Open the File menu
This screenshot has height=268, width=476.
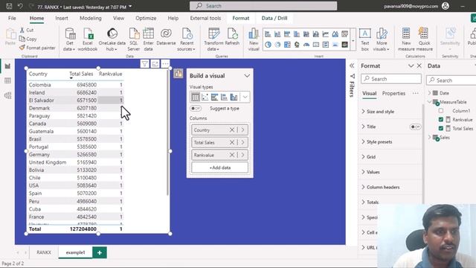click(12, 18)
